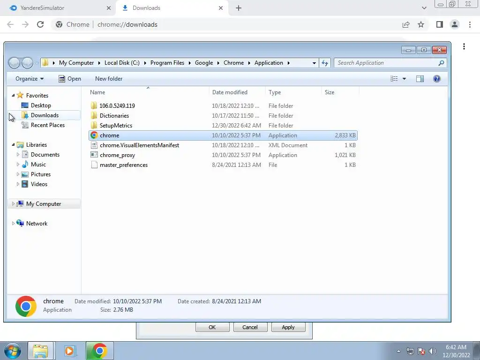480x360 pixels.
Task: Select Recent Places in Favorites
Action: (x=48, y=125)
